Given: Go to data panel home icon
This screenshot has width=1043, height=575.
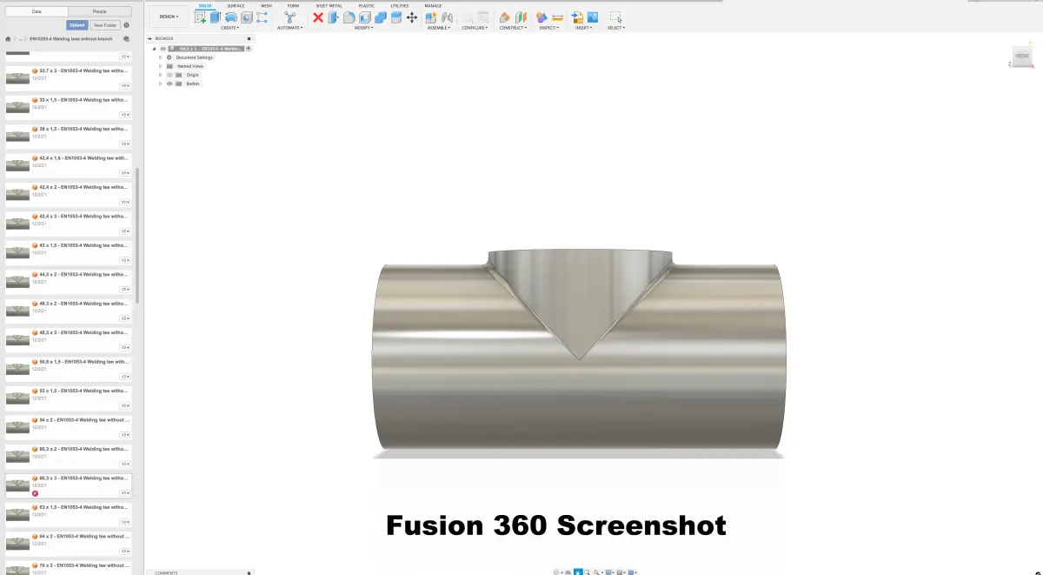Looking at the screenshot, I should (x=7, y=39).
